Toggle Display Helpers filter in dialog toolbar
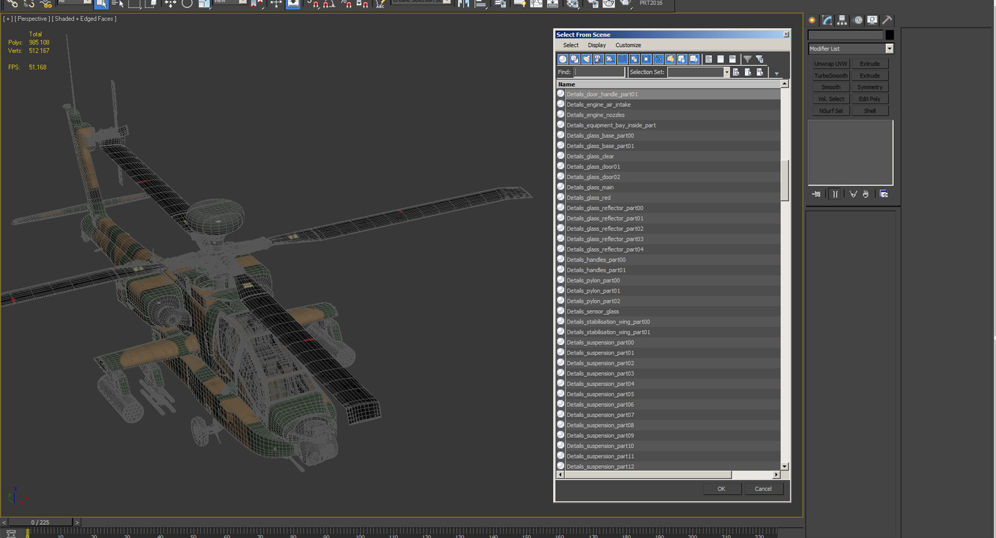 coord(610,59)
